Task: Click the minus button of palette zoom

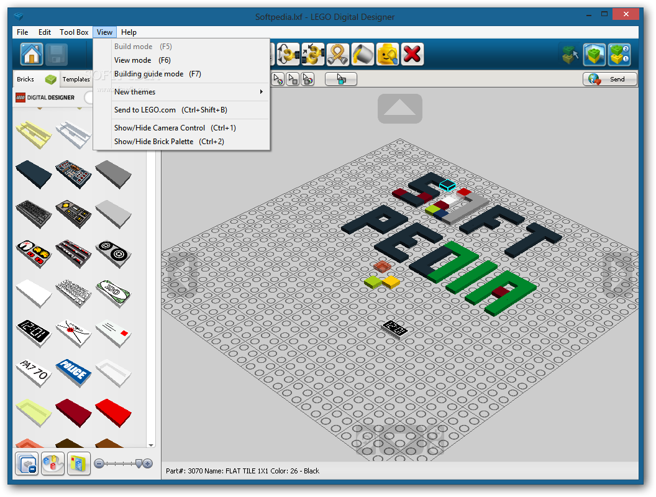Action: (99, 463)
